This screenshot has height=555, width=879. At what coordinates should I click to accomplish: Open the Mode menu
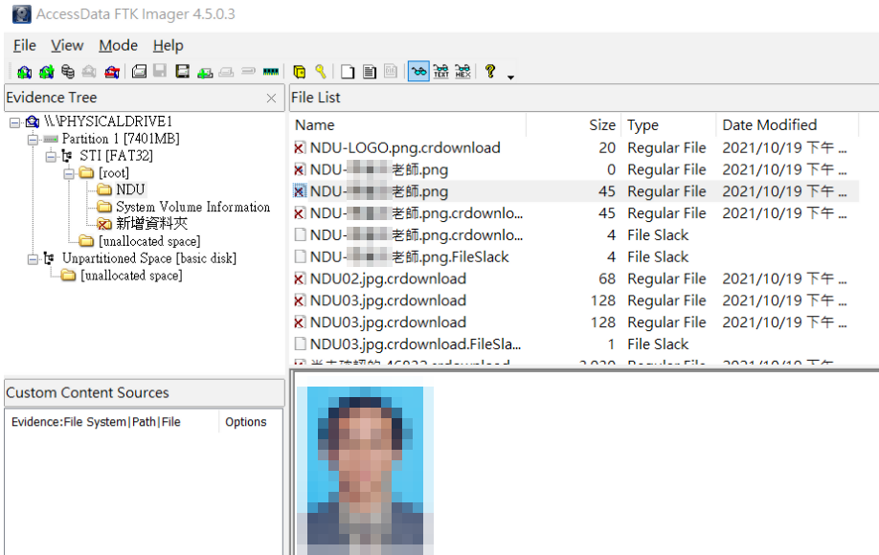point(119,45)
